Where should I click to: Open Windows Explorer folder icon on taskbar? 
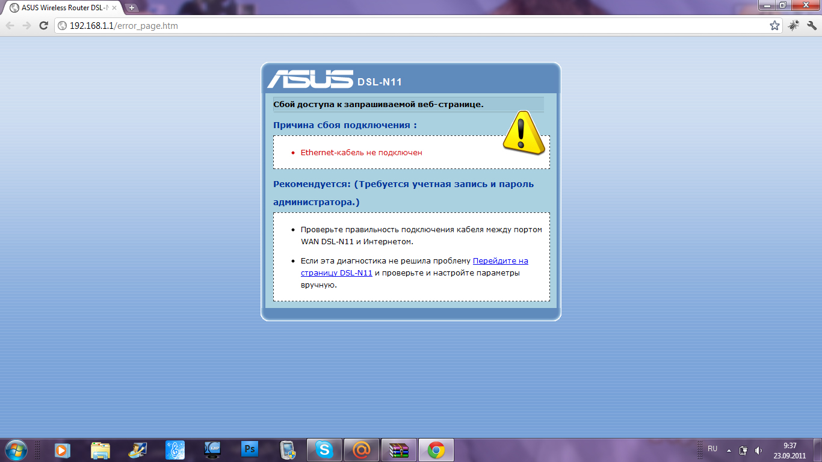point(100,449)
